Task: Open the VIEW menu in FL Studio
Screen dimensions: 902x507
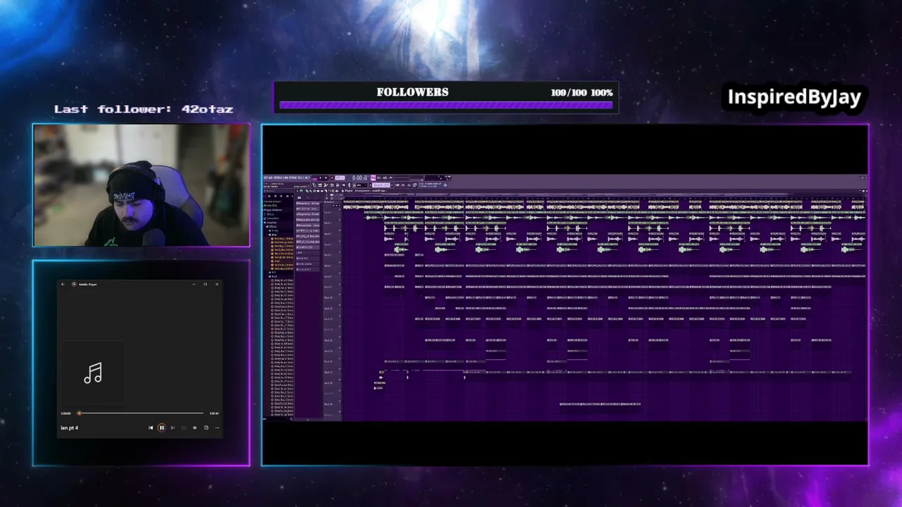Action: (x=285, y=177)
